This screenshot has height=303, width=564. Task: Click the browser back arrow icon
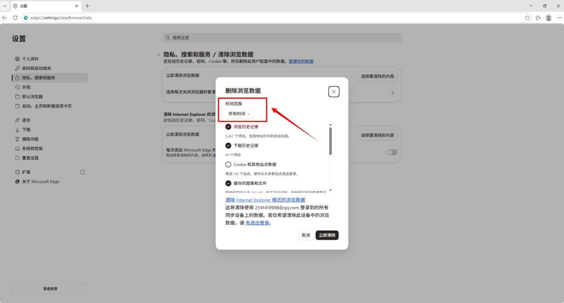pyautogui.click(x=5, y=18)
